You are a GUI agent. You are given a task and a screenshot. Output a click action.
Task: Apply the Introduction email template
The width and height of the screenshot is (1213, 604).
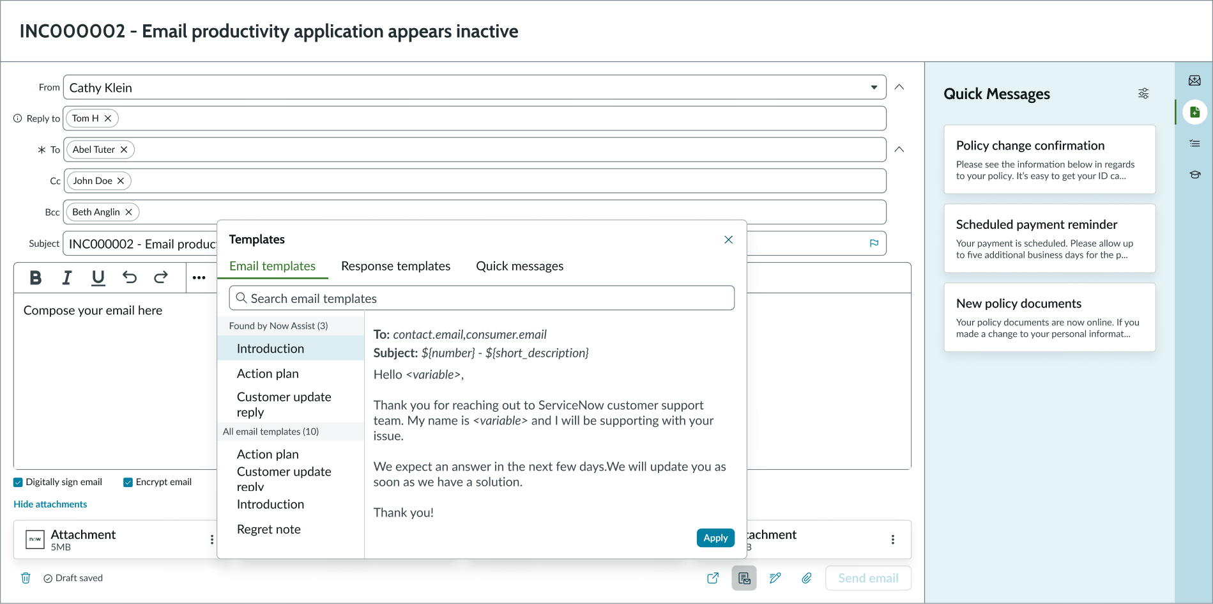tap(715, 538)
